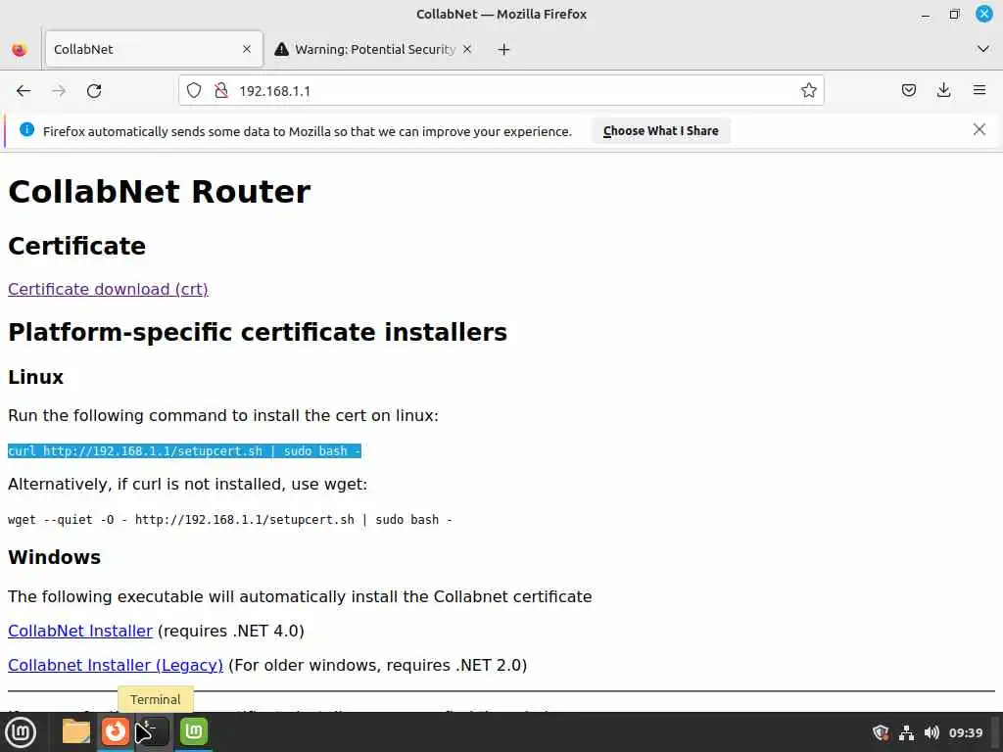Viewport: 1003px width, 752px height.
Task: Open a new tab with plus button
Action: [504, 49]
